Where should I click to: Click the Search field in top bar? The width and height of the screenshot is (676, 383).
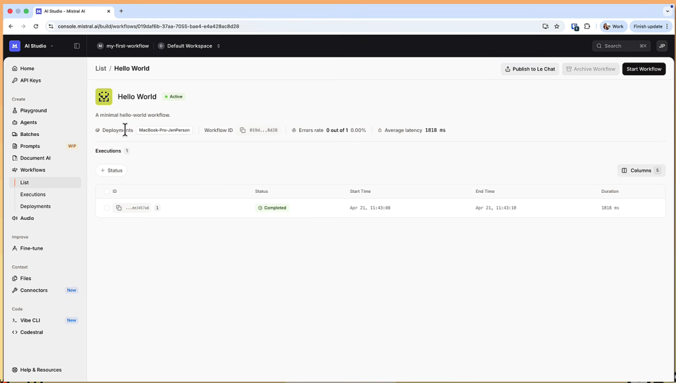coord(621,46)
